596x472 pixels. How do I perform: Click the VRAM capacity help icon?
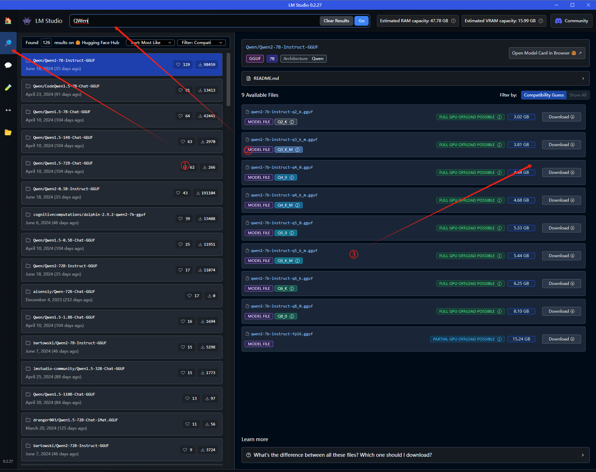tap(541, 21)
